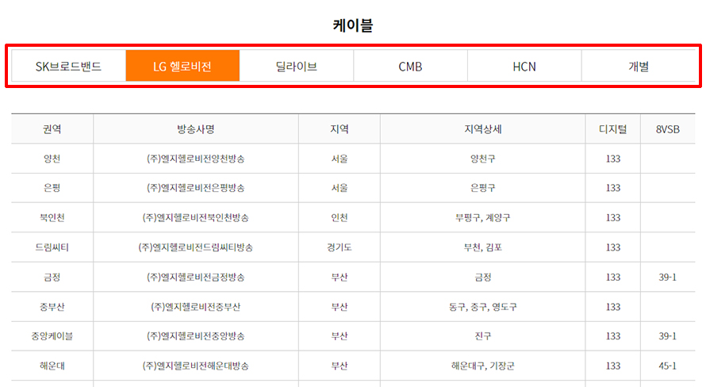Open the HCN tab
Screen dimensions: 706x387
pos(524,66)
